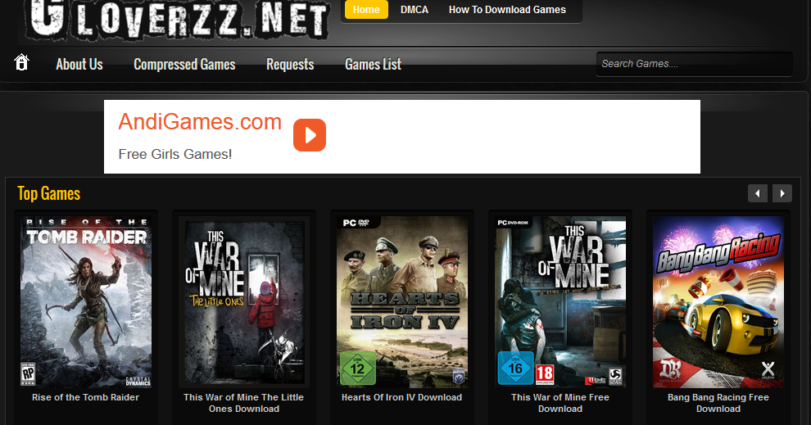
Task: Click This War of Mine The Little Ones Download link
Action: [x=243, y=403]
